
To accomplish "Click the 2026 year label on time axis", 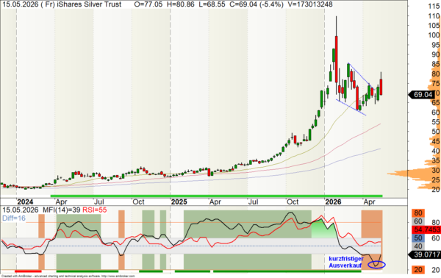I will point(333,202).
